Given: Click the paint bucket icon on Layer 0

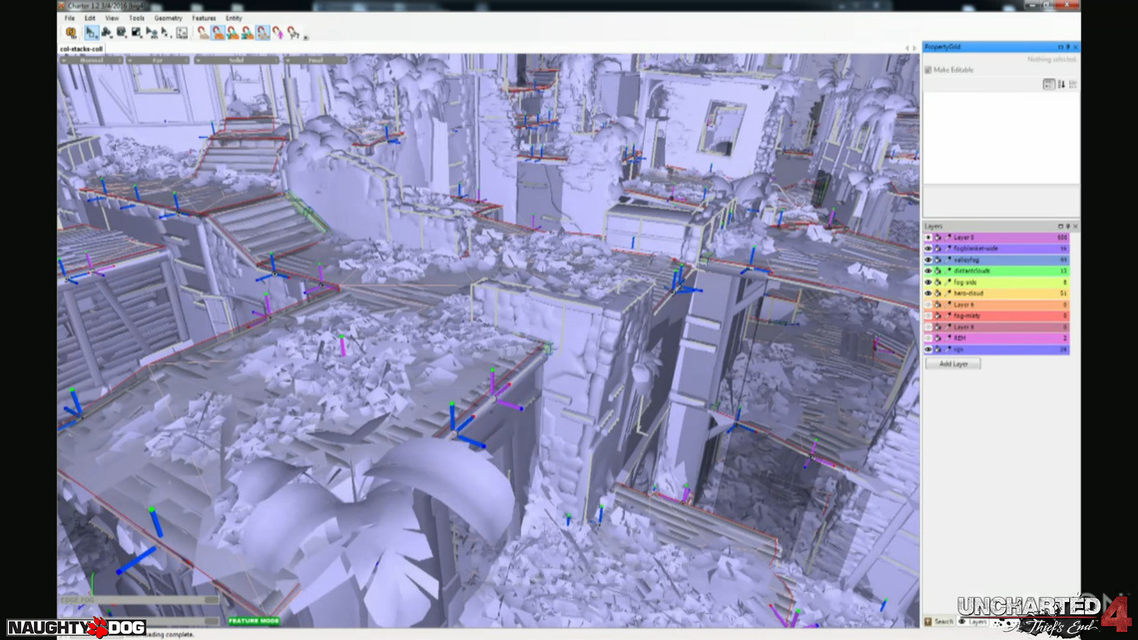Looking at the screenshot, I should 937,238.
